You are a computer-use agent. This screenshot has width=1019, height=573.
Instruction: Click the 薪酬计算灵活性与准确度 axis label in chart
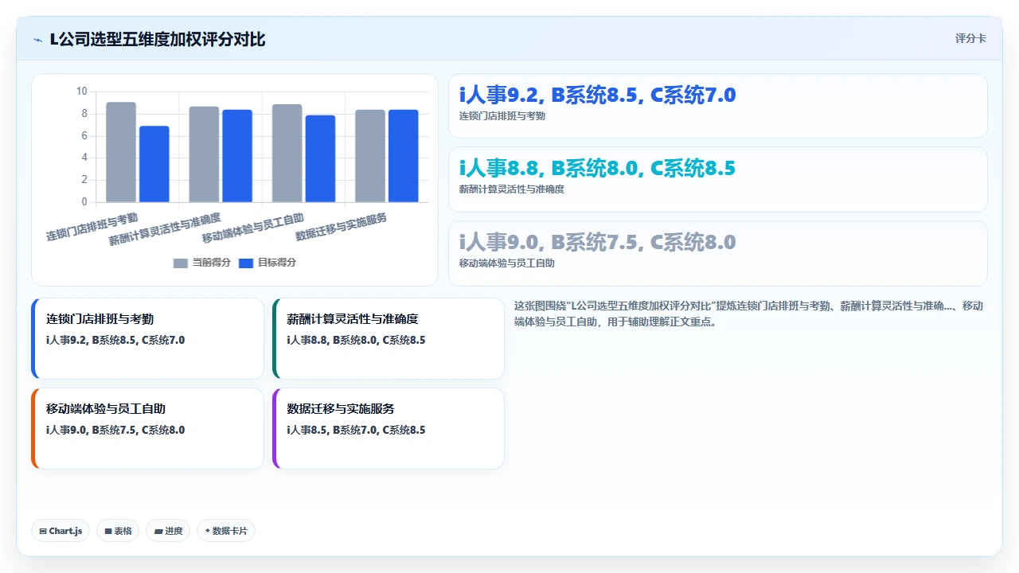coord(165,229)
